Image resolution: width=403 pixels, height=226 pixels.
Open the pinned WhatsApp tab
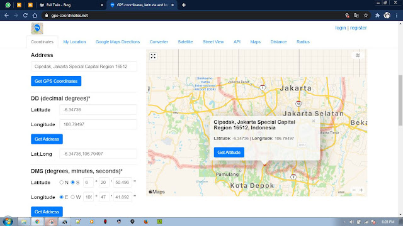tap(8, 5)
